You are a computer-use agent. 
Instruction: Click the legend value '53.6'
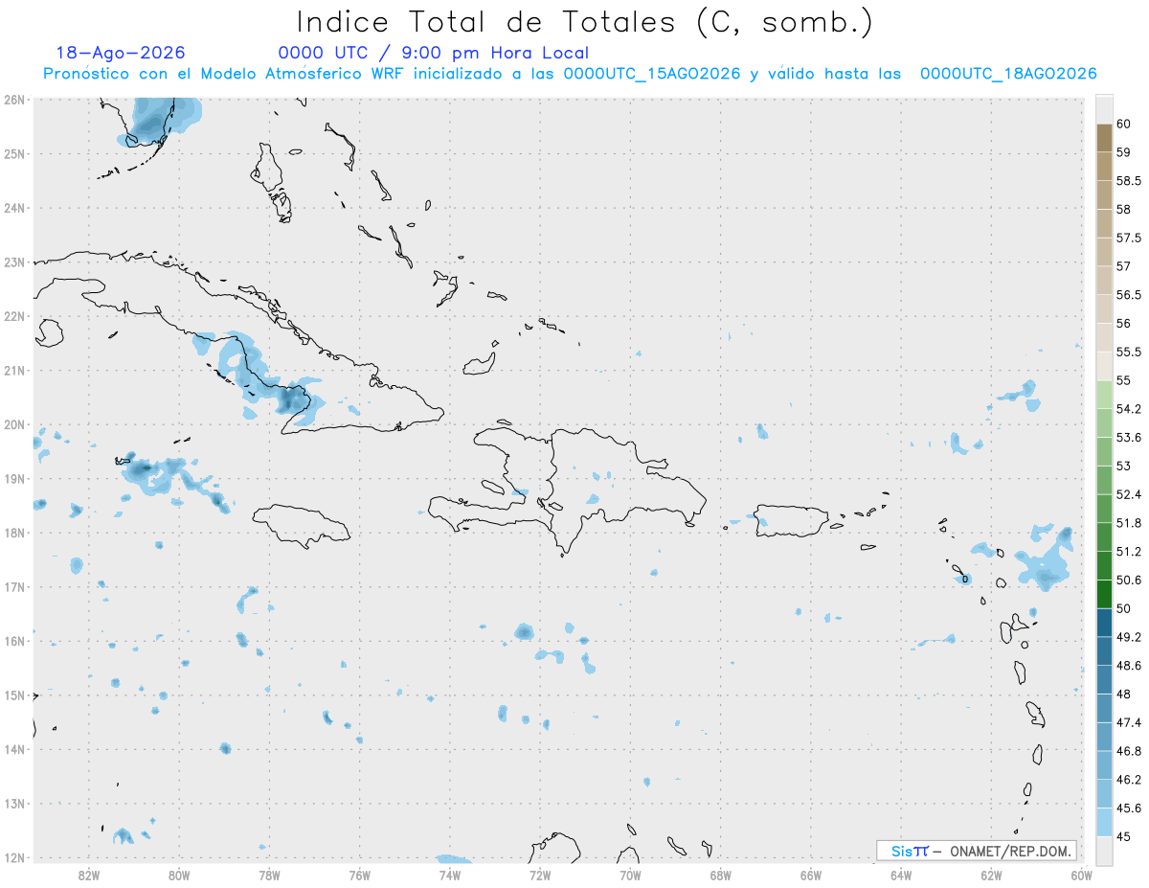[1128, 438]
